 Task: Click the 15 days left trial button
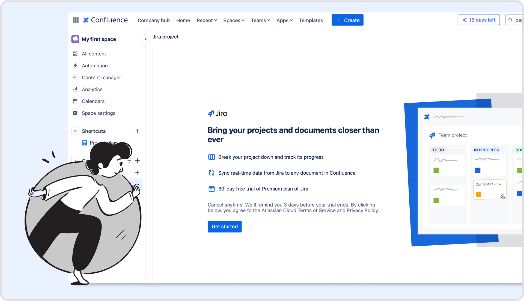479,20
